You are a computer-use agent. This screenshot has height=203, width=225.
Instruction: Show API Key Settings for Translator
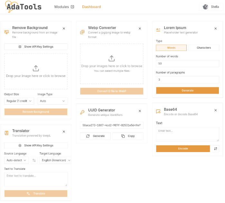click(36, 146)
